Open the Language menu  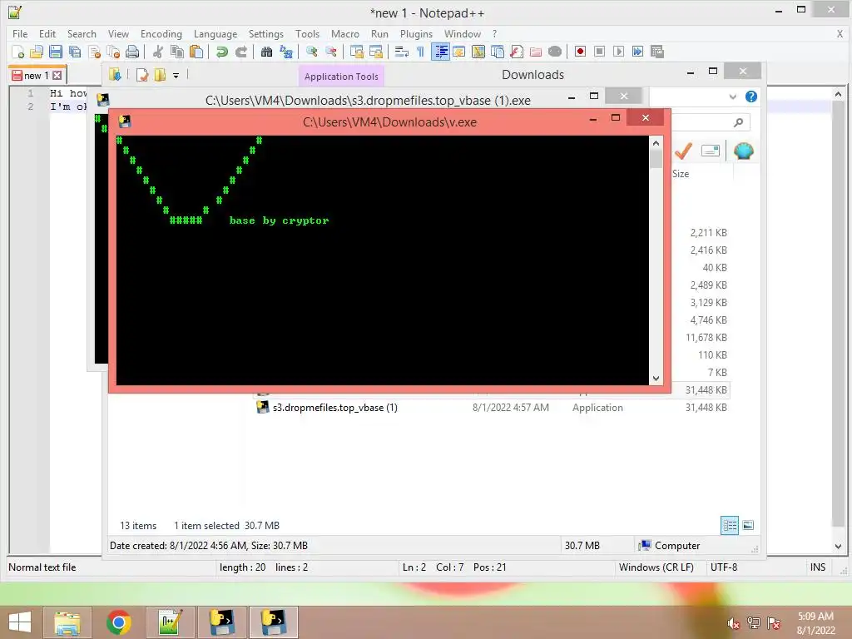click(x=215, y=33)
